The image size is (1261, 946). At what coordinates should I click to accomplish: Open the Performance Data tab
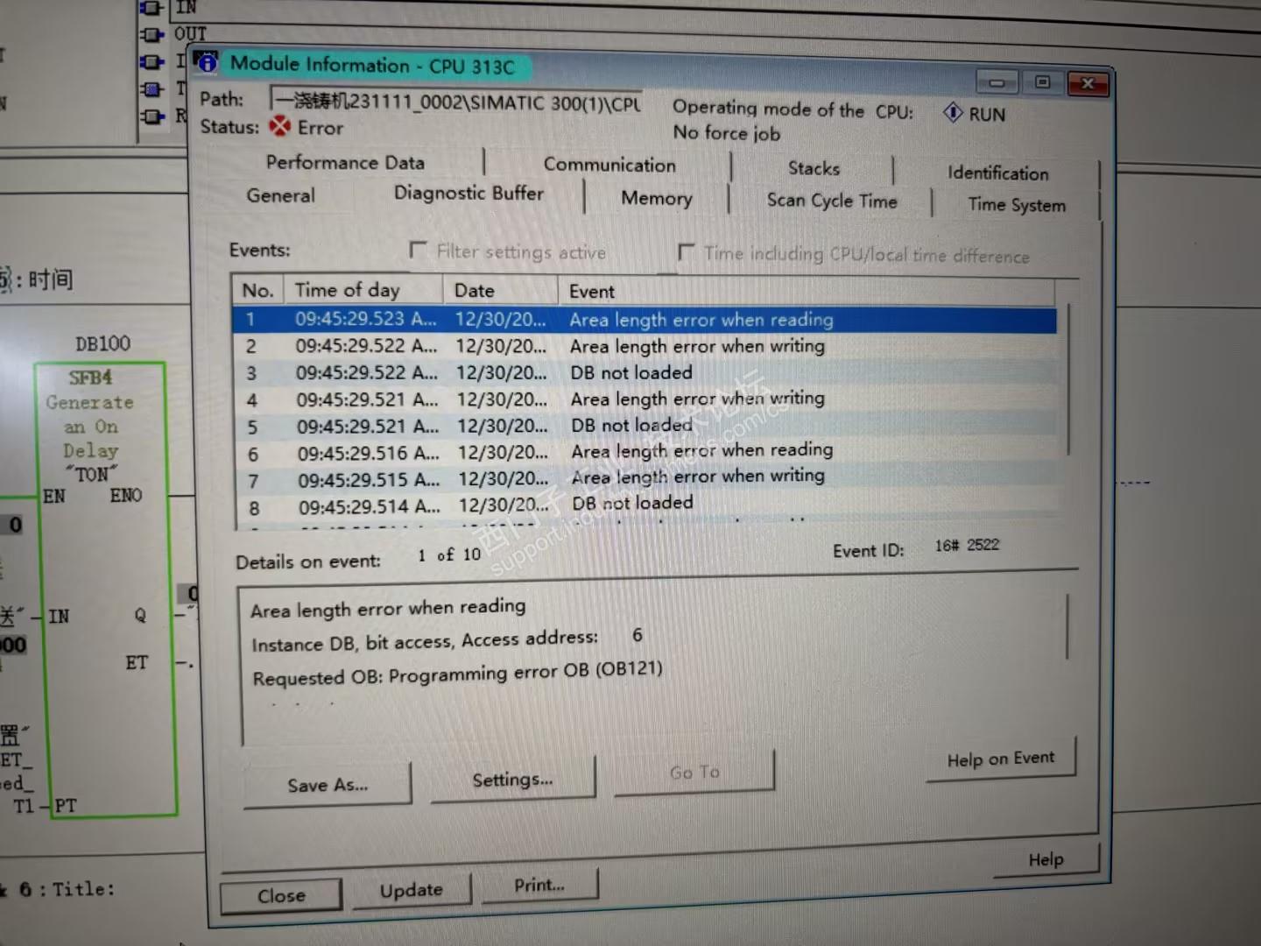click(345, 163)
